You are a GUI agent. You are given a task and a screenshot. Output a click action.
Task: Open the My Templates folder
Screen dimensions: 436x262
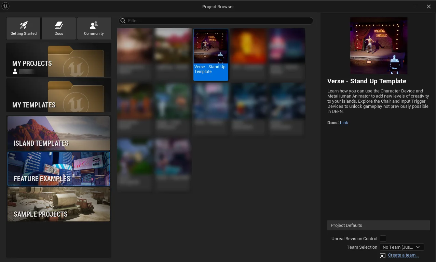(x=59, y=95)
